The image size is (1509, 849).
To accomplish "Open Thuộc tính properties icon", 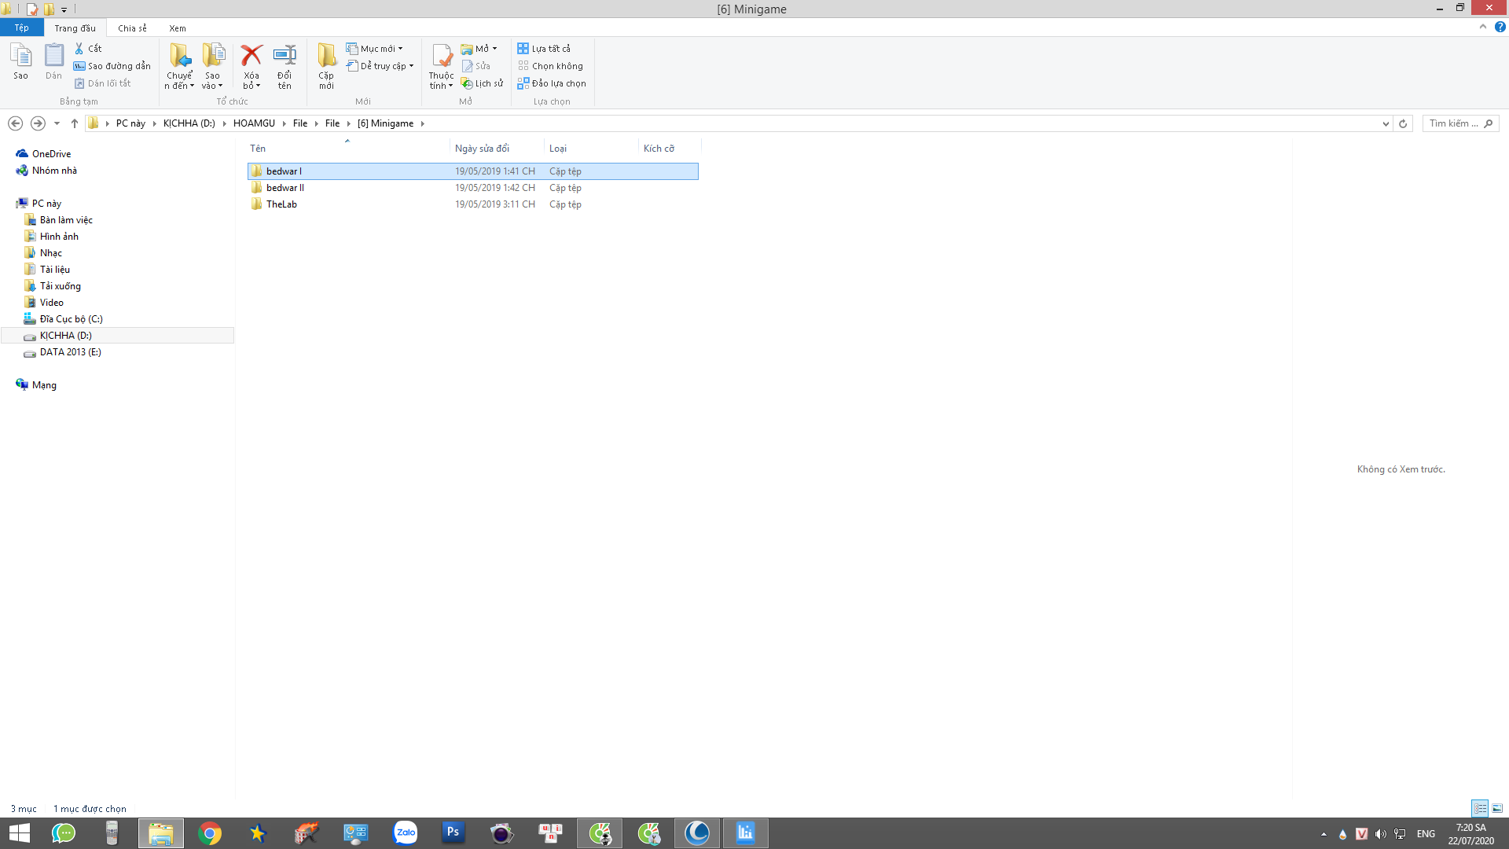I will point(441,56).
